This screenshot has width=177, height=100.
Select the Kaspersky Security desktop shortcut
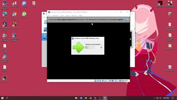[5, 59]
